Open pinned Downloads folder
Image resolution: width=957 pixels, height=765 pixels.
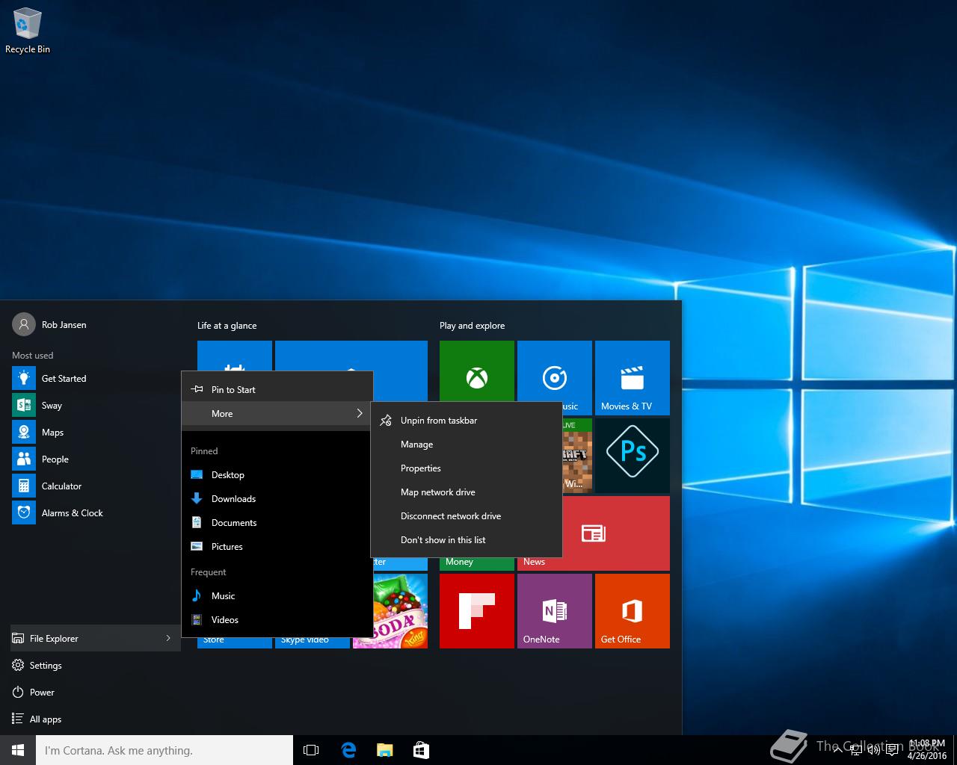point(277,499)
